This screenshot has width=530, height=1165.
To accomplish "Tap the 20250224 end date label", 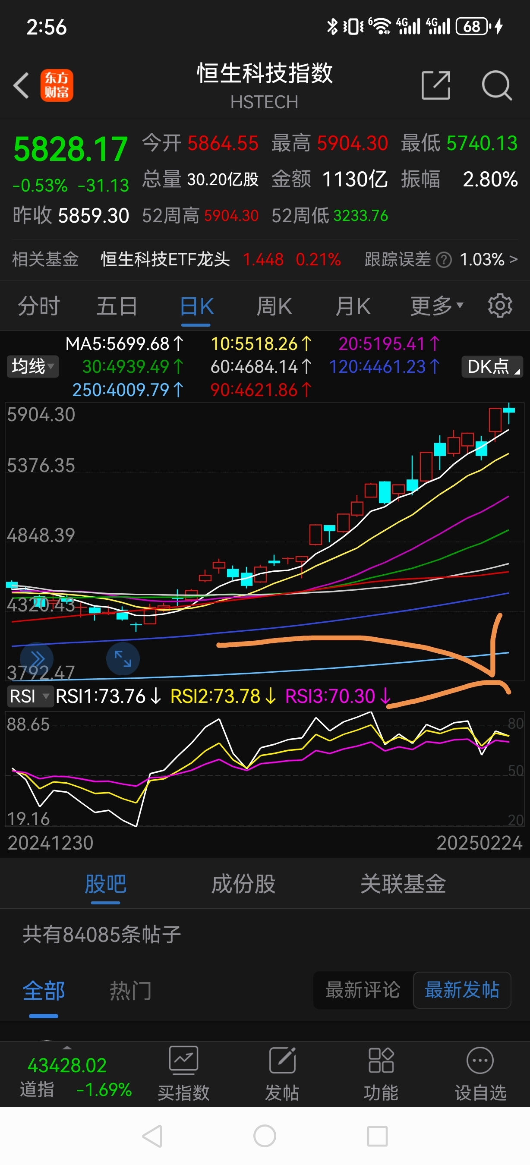I will click(x=480, y=843).
